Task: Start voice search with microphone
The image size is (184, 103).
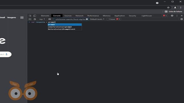Action: (x=7, y=54)
